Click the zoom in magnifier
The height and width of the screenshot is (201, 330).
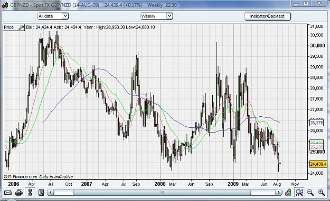321,193
